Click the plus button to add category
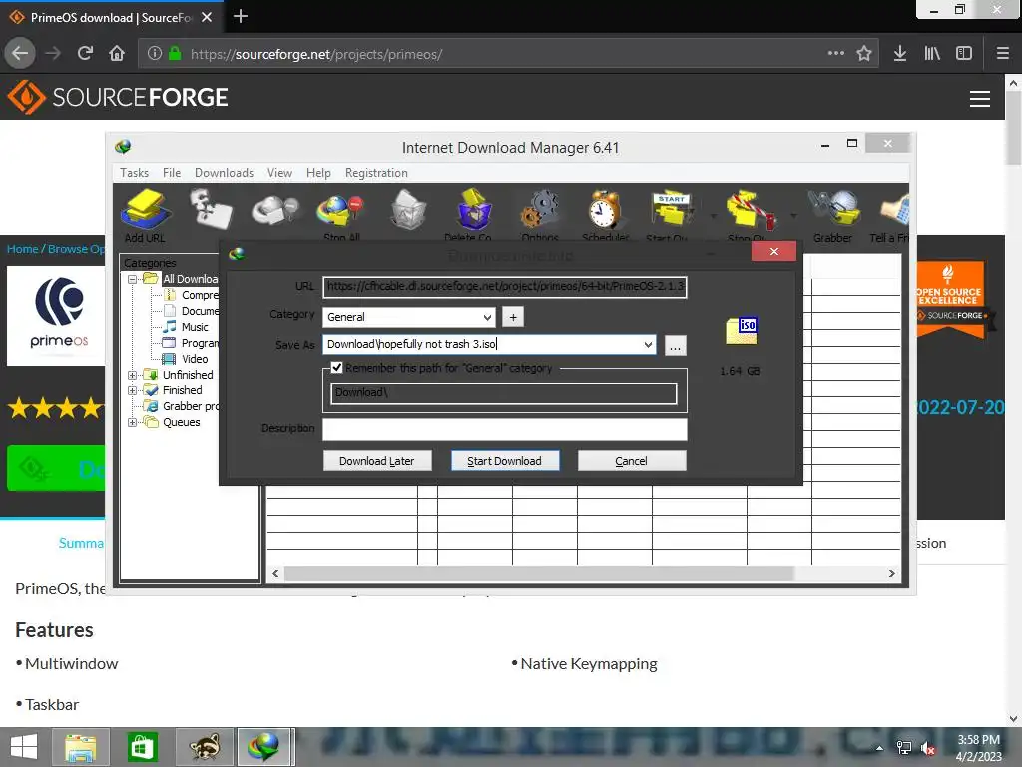Viewport: 1022px width, 767px height. [513, 317]
